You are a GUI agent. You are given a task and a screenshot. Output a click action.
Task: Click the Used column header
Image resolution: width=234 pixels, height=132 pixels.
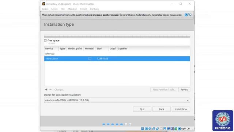113,48
